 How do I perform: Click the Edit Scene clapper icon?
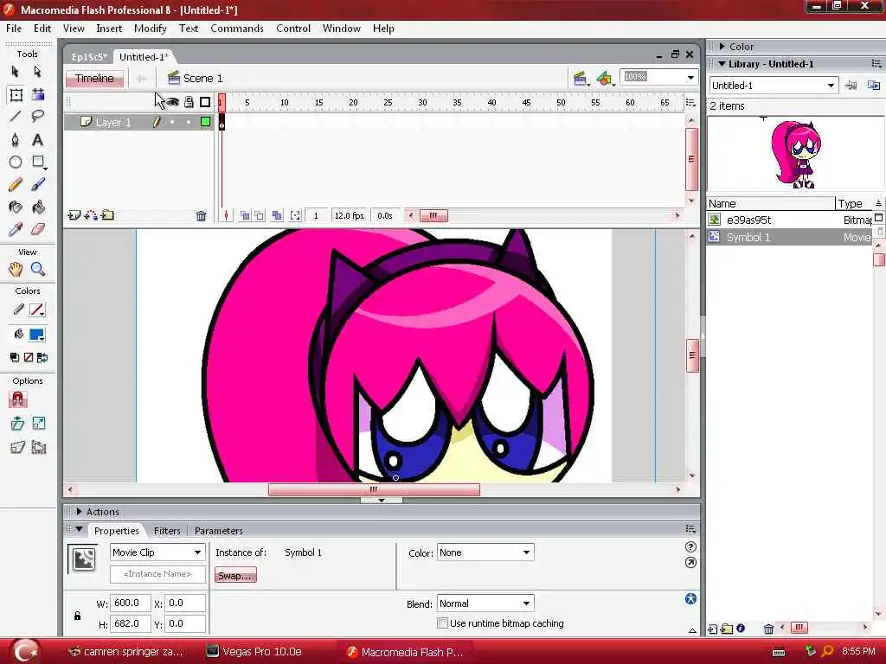[580, 79]
